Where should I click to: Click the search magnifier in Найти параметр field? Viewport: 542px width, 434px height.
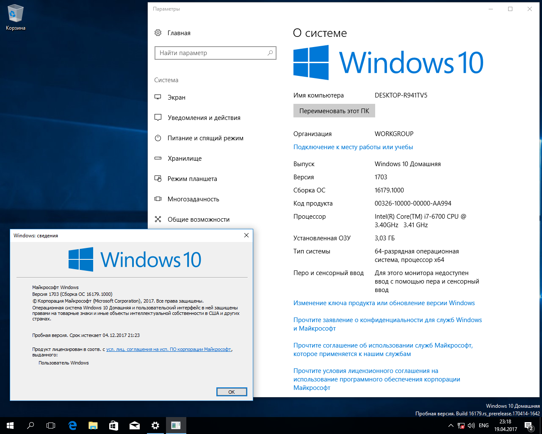point(270,53)
